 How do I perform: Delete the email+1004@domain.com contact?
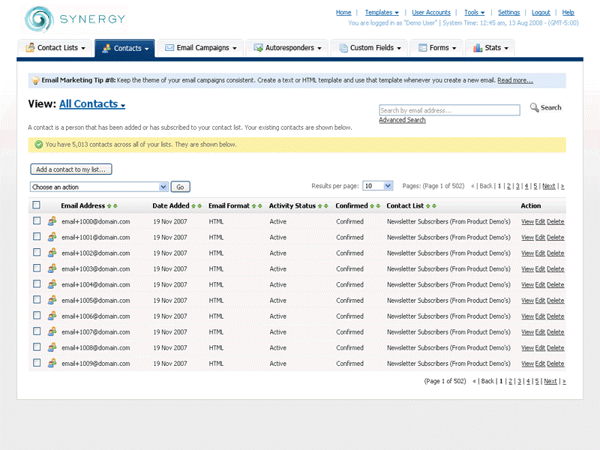[555, 285]
